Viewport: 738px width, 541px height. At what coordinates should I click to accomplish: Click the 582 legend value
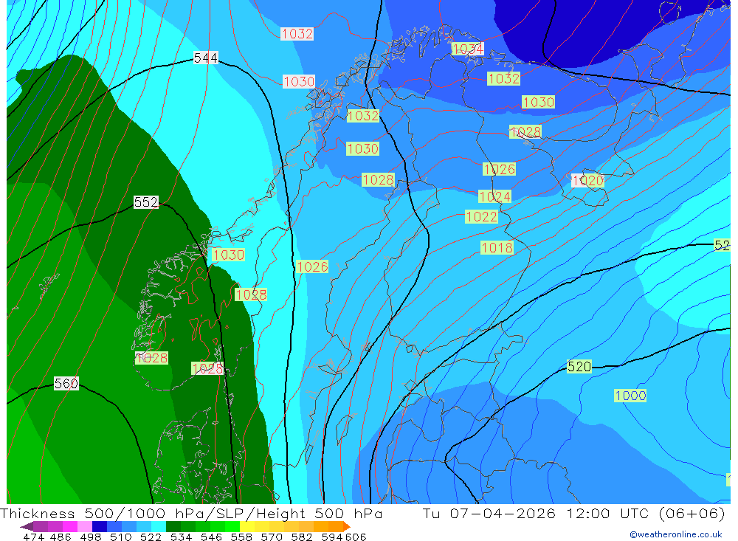302,537
